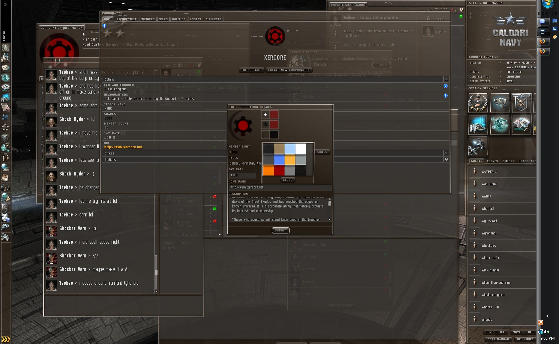Expand the Offices section
559x344 pixels.
coord(446,153)
